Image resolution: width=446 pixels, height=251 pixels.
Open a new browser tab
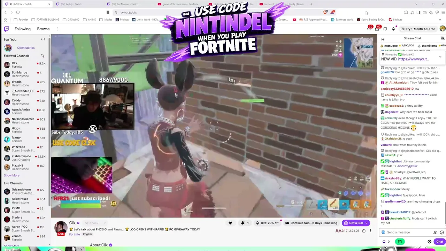[311, 4]
